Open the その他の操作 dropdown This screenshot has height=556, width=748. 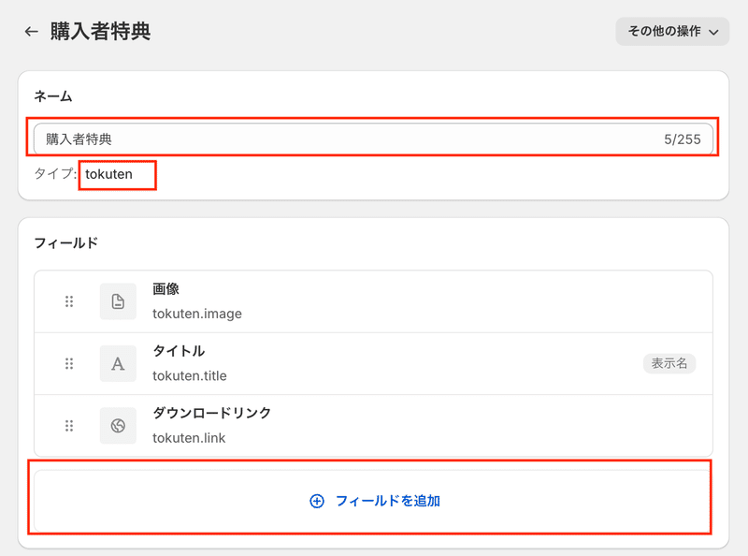pyautogui.click(x=672, y=32)
